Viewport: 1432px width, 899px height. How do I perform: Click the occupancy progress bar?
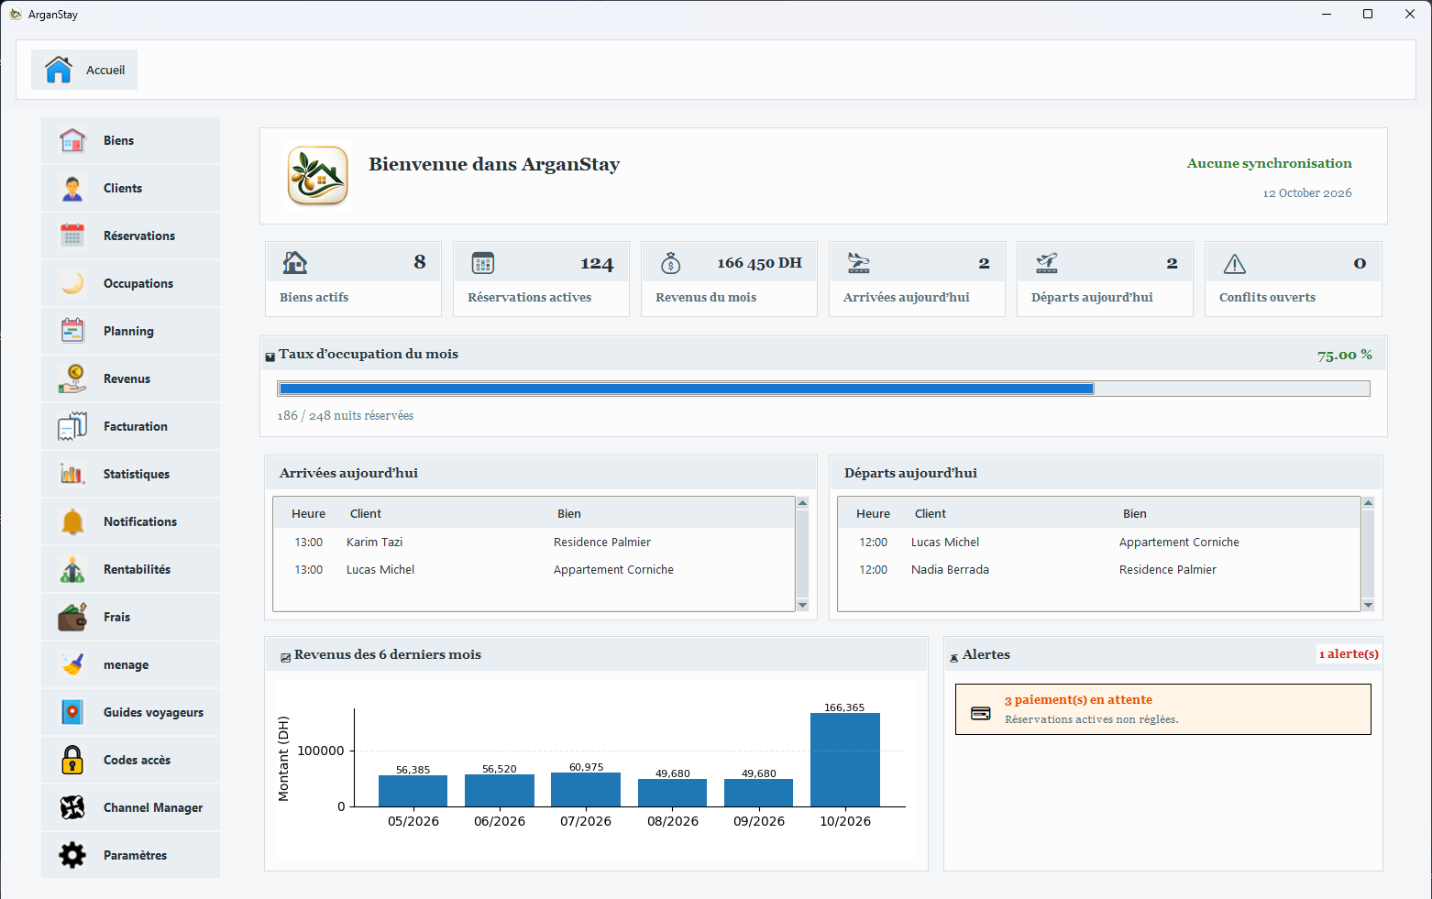[x=823, y=389]
